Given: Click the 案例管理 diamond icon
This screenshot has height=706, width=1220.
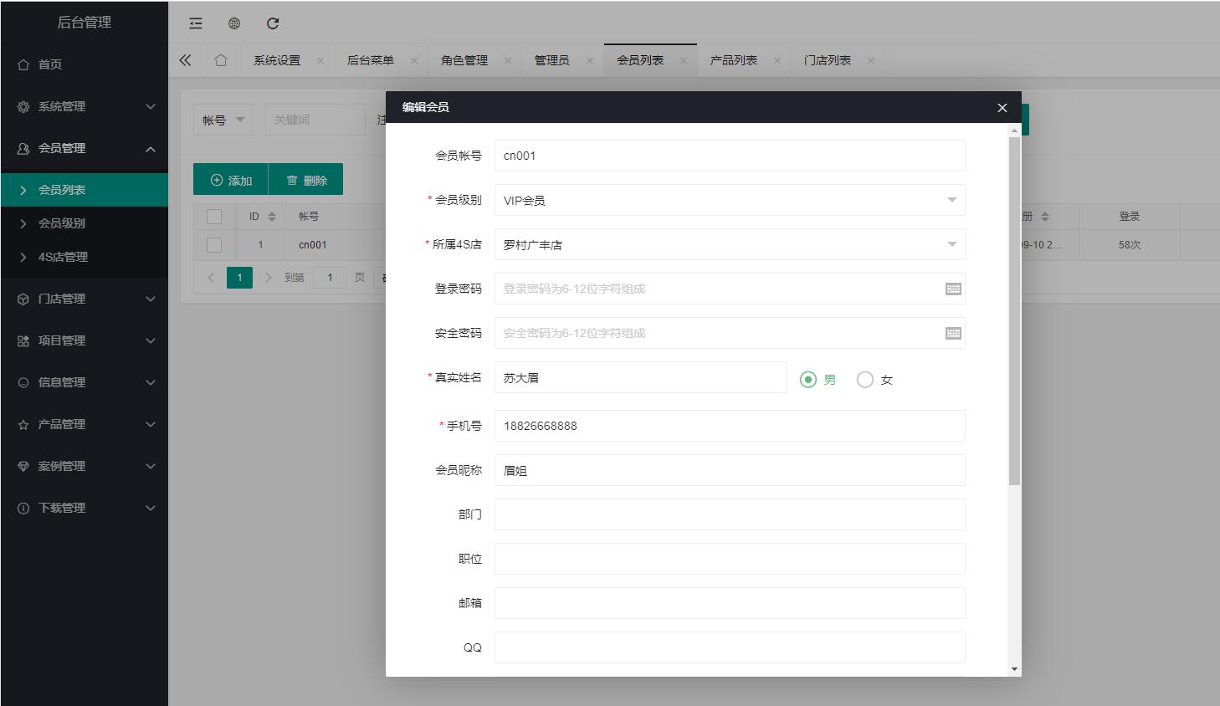Looking at the screenshot, I should coord(23,466).
